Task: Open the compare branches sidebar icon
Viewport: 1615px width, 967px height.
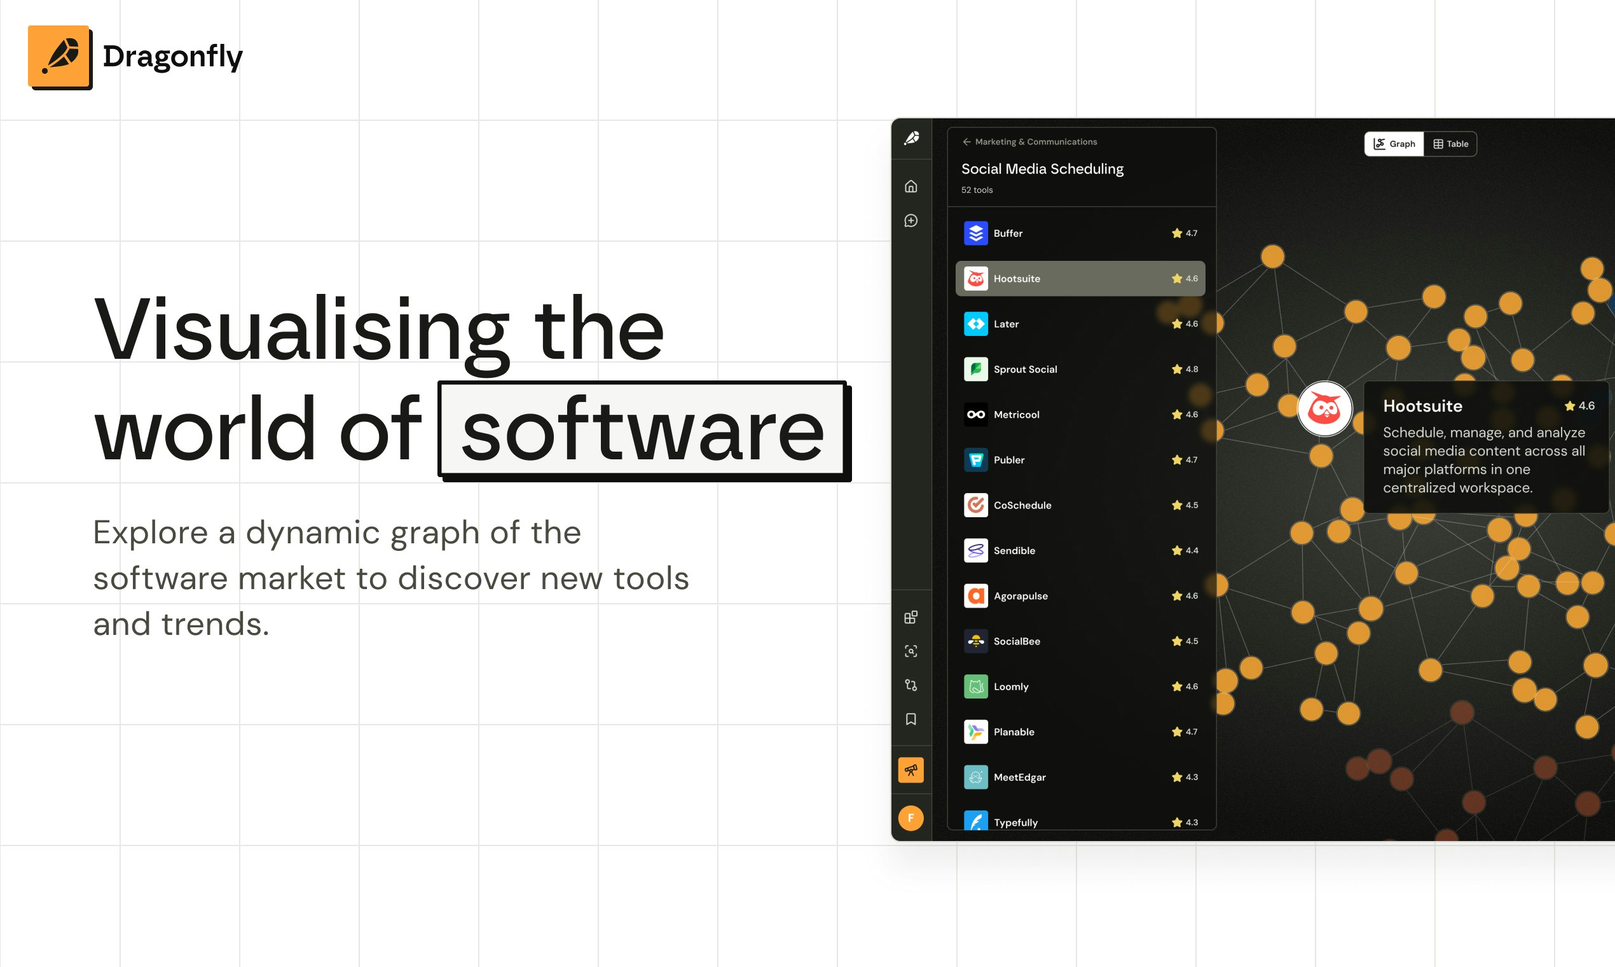Action: point(911,685)
